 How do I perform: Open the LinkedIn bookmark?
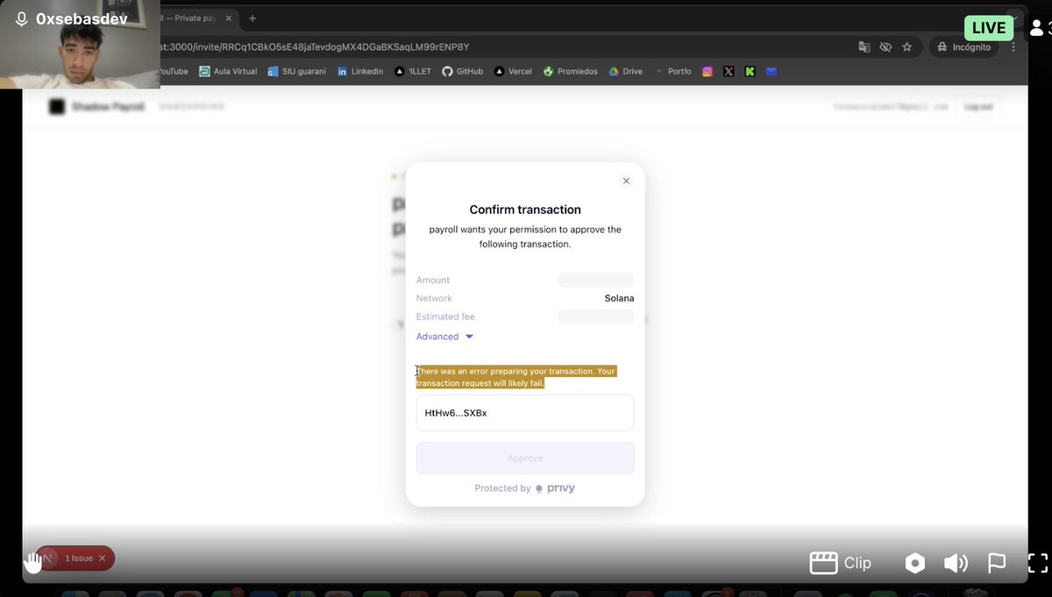[x=360, y=71]
